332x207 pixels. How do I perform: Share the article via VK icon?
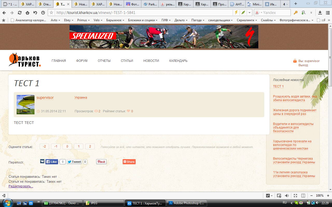pyautogui.click(x=42, y=161)
